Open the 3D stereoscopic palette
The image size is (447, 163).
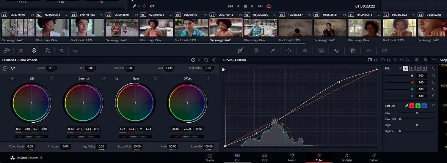[384, 50]
